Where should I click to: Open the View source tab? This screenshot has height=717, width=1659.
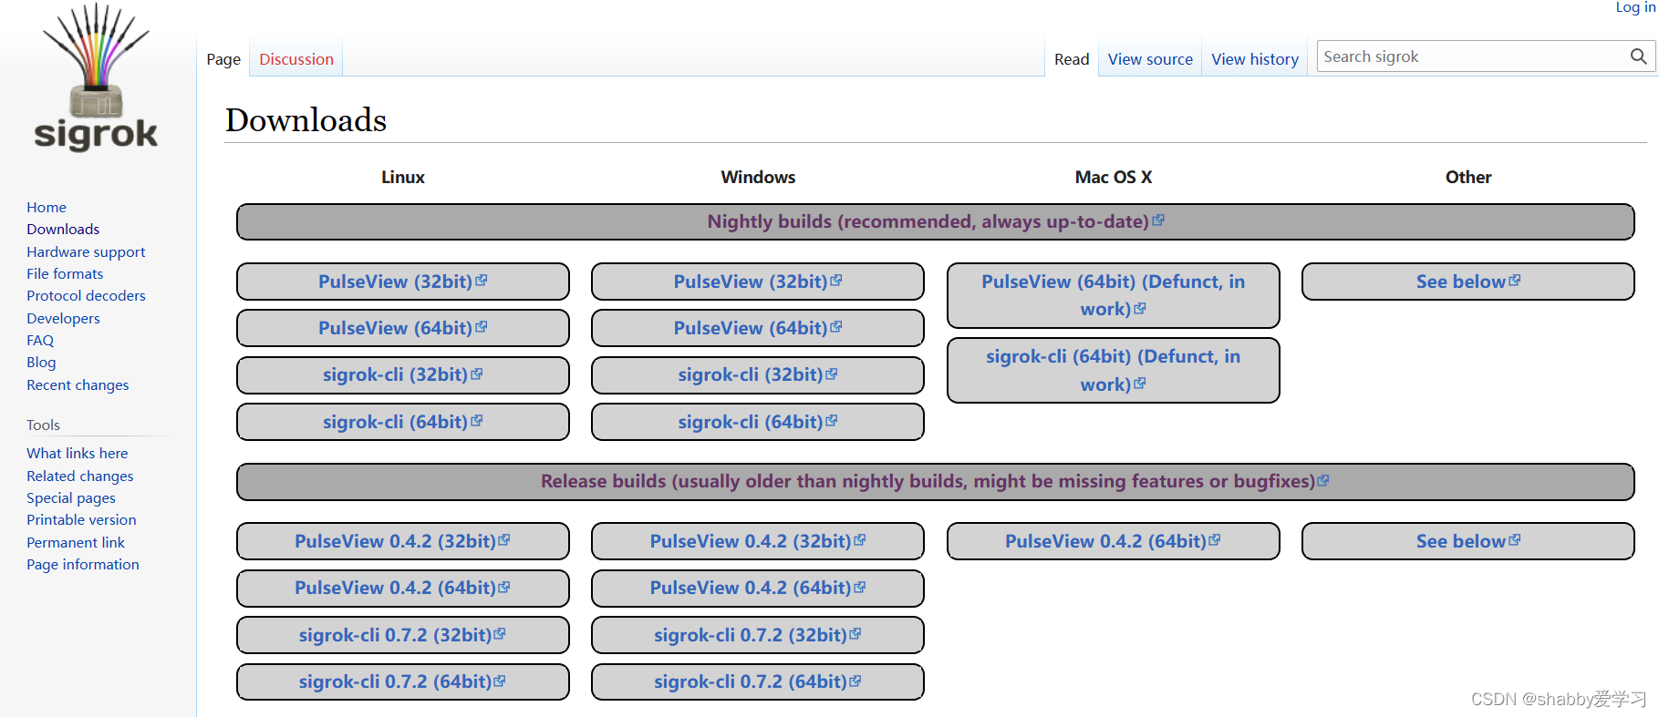click(x=1150, y=59)
